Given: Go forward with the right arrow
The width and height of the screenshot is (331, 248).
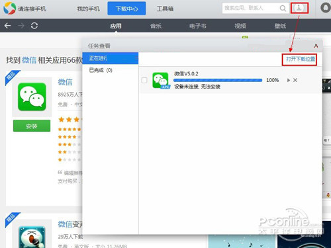Looking at the screenshot, I should click(x=21, y=26).
